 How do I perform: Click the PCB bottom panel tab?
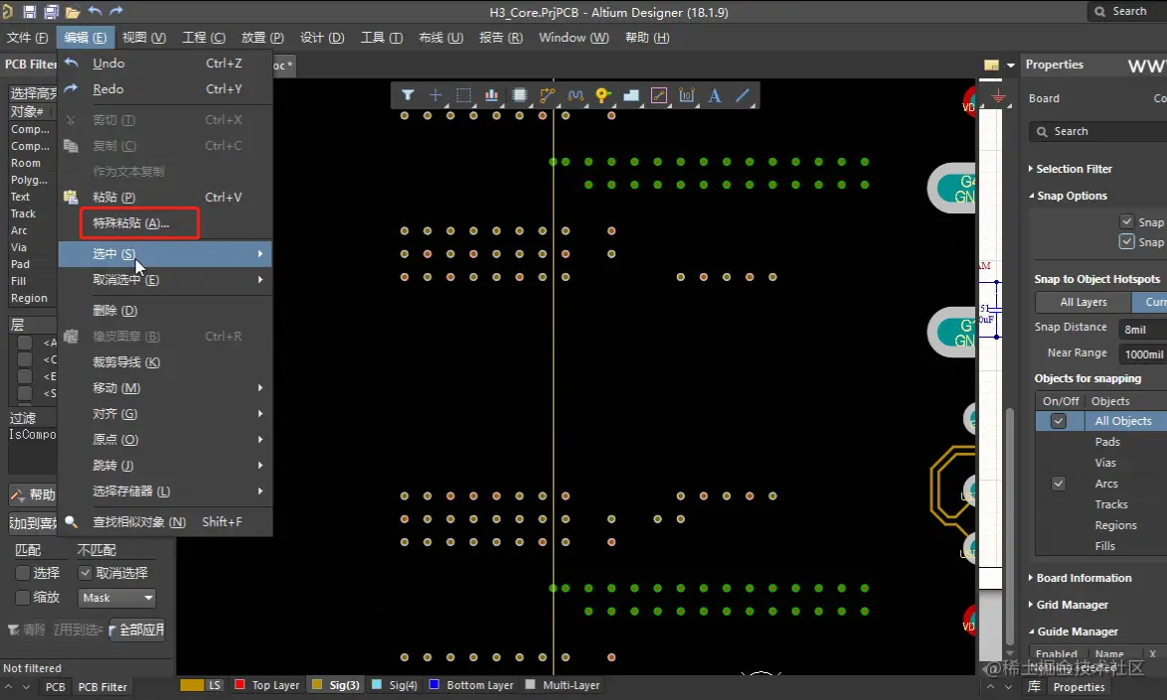pyautogui.click(x=55, y=687)
